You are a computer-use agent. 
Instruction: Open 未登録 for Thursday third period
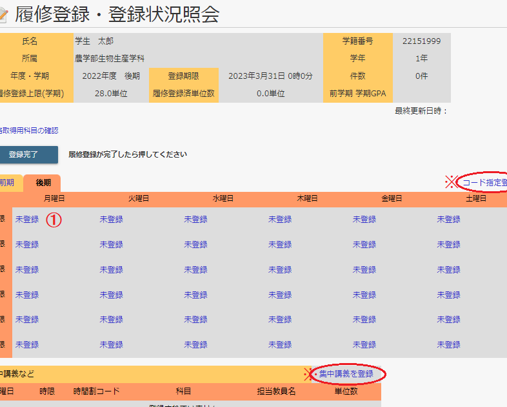coord(280,270)
